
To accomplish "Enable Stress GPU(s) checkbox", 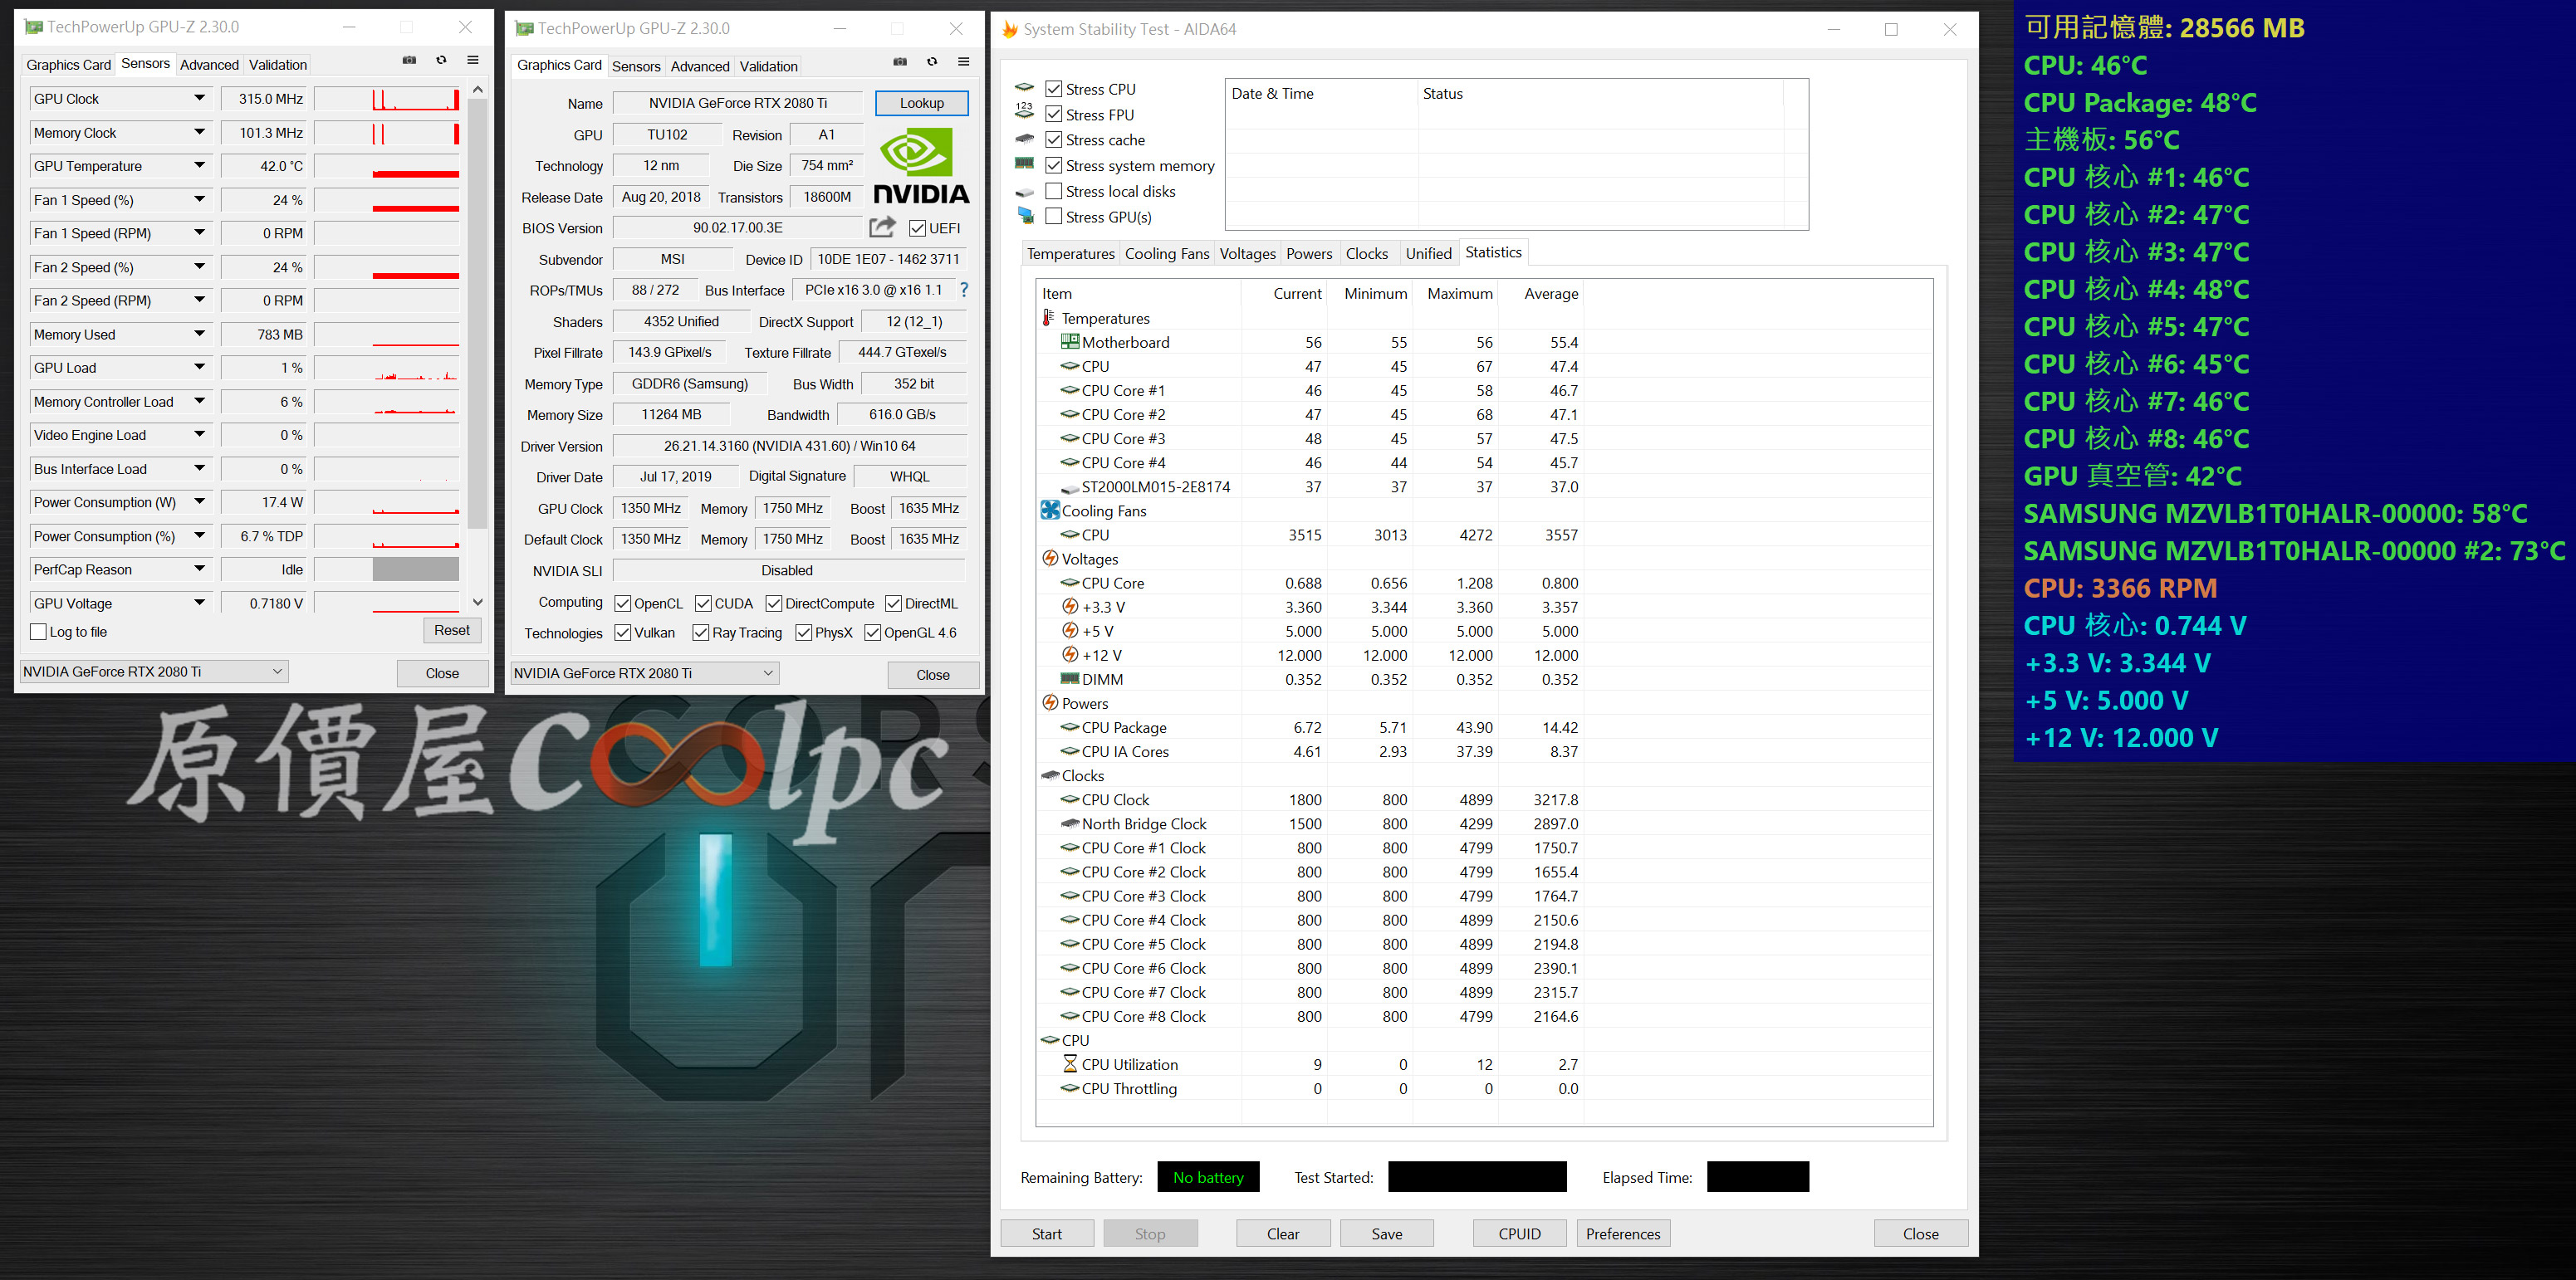I will [x=1054, y=217].
